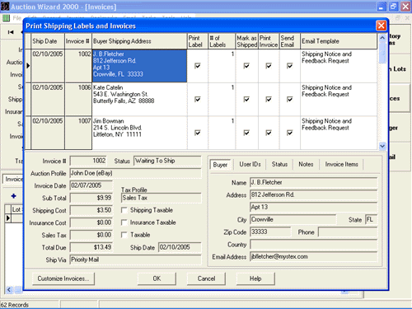
Task: Click the Ship Date column header
Action: click(48, 41)
